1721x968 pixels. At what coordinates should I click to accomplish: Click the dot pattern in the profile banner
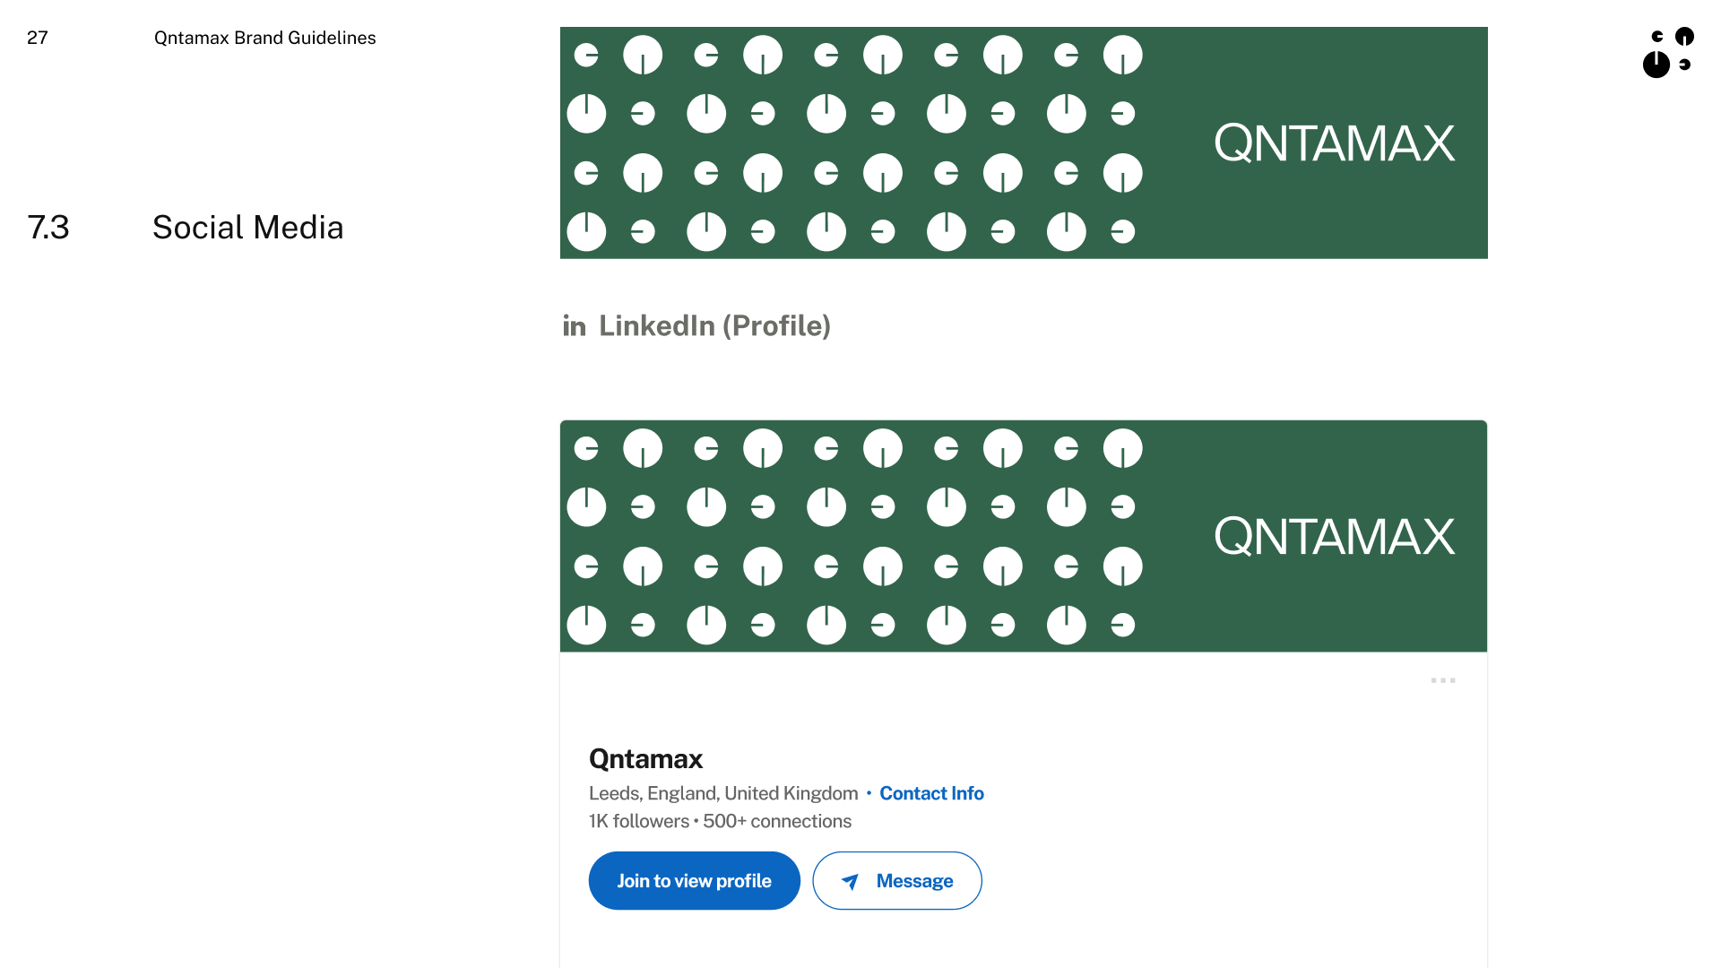pyautogui.click(x=854, y=536)
